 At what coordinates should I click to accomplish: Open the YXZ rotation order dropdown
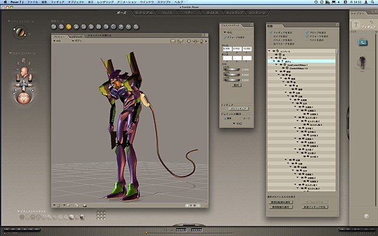[x=237, y=123]
